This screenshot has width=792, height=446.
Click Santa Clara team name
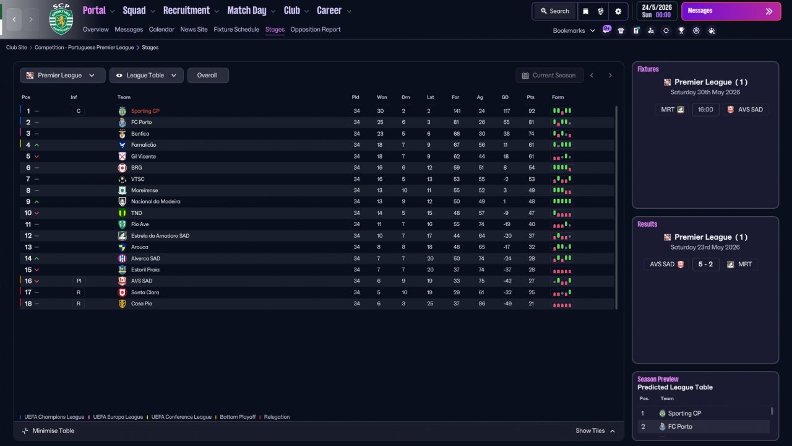pos(145,292)
